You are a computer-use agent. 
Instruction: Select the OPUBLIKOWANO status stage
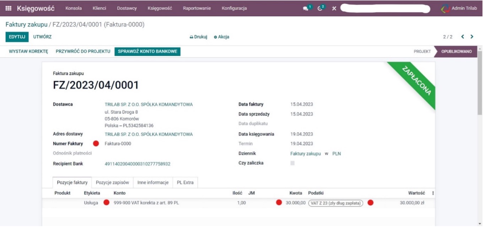(457, 51)
